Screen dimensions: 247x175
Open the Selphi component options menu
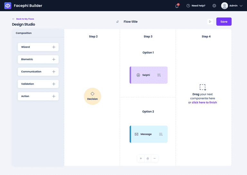tap(159, 75)
